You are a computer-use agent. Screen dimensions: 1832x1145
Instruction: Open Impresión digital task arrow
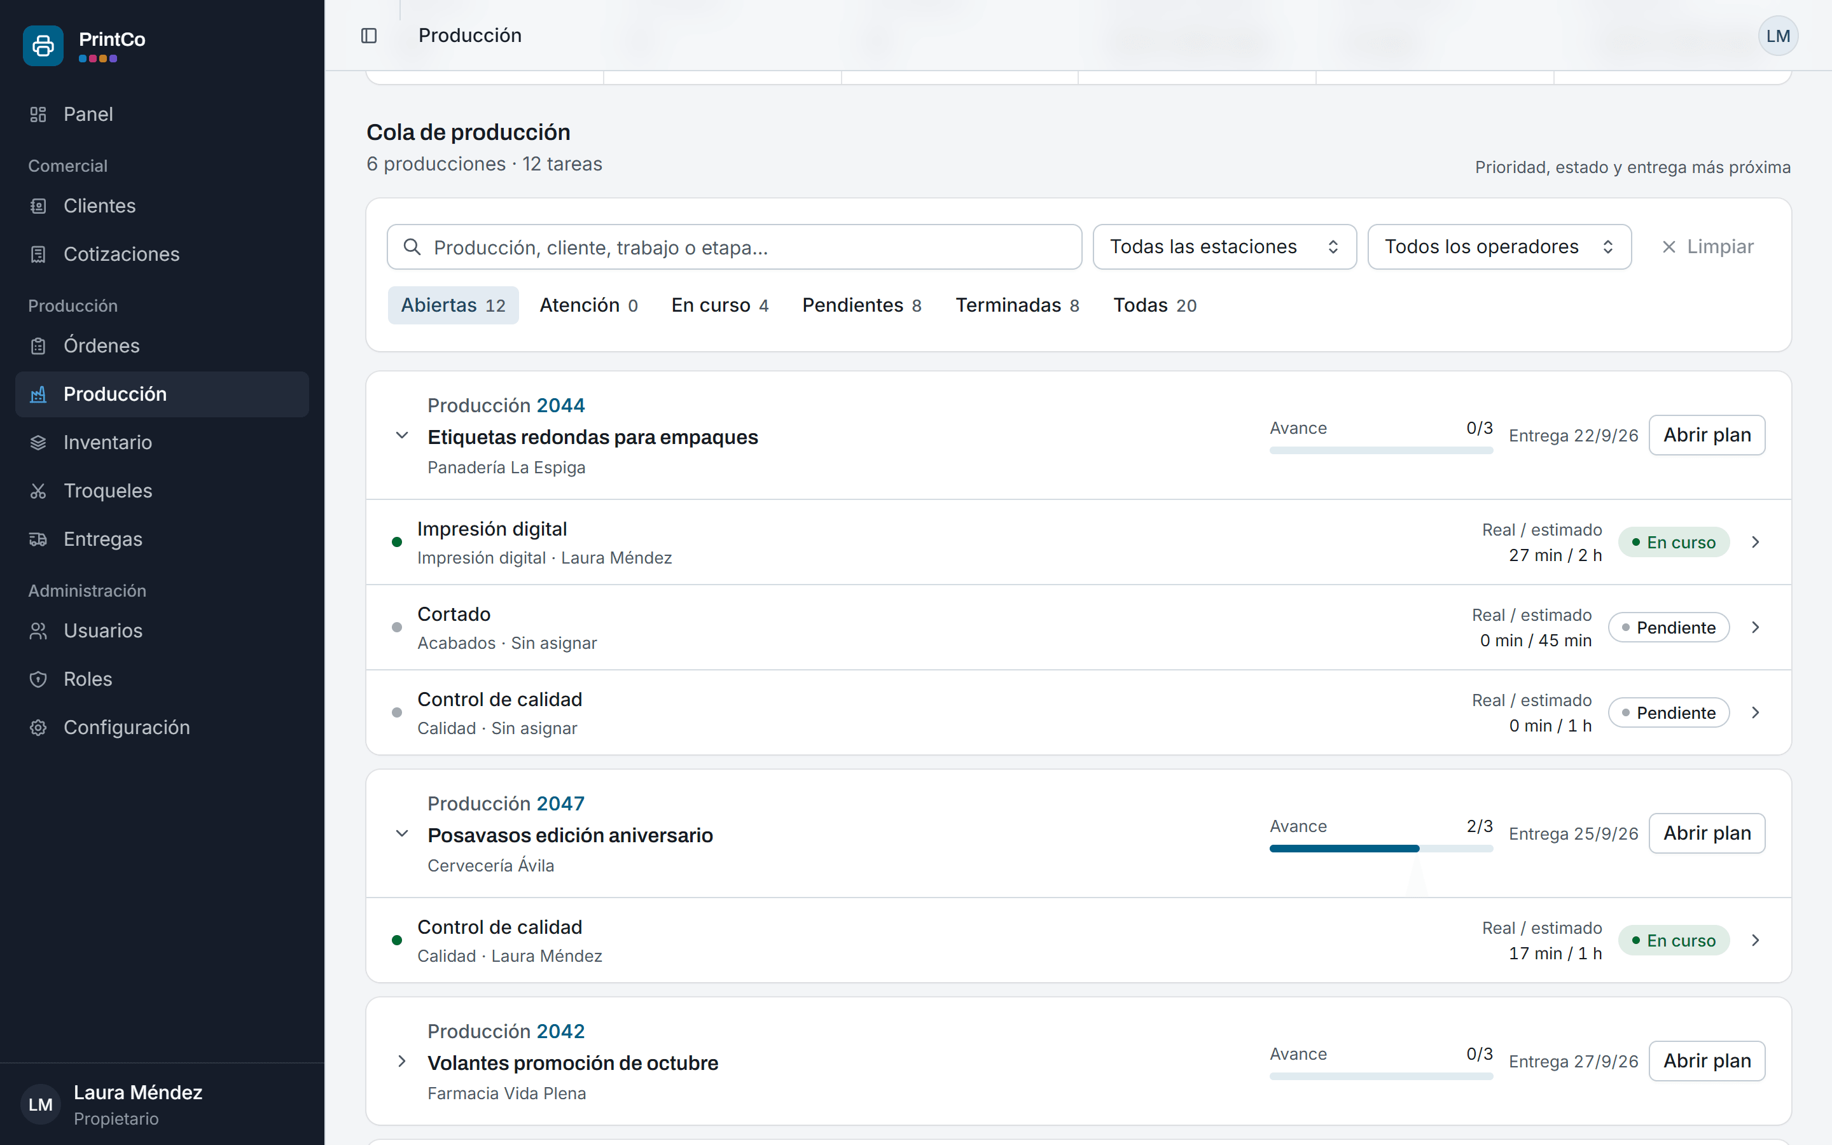pos(1755,542)
